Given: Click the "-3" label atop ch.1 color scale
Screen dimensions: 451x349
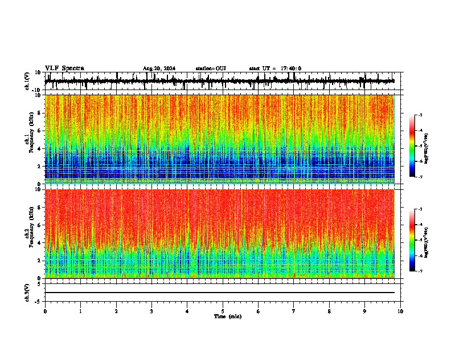Looking at the screenshot, I should 420,115.
